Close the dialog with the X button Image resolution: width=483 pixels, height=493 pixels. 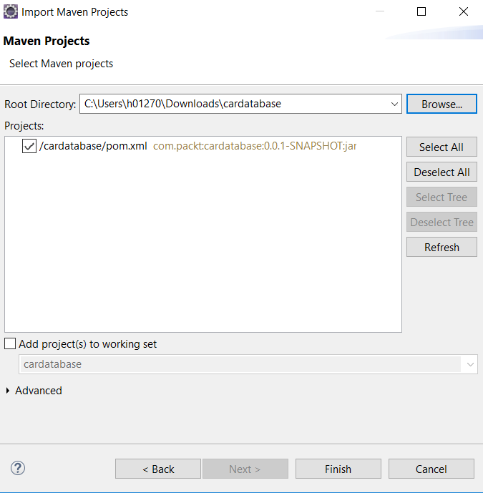464,11
